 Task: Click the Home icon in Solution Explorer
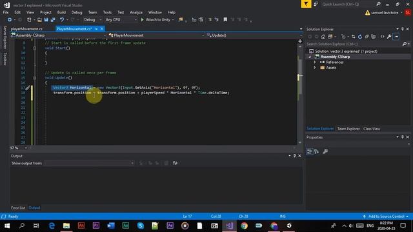click(323, 37)
